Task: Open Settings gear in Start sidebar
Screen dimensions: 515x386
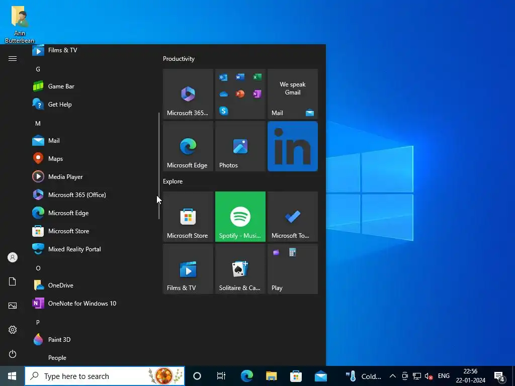Action: click(x=13, y=330)
